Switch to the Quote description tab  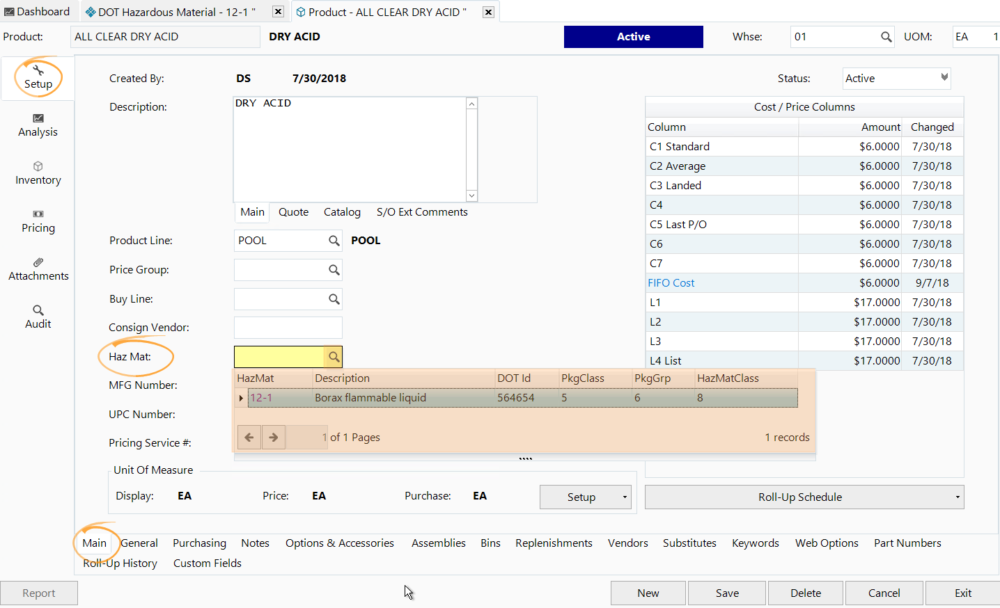293,212
